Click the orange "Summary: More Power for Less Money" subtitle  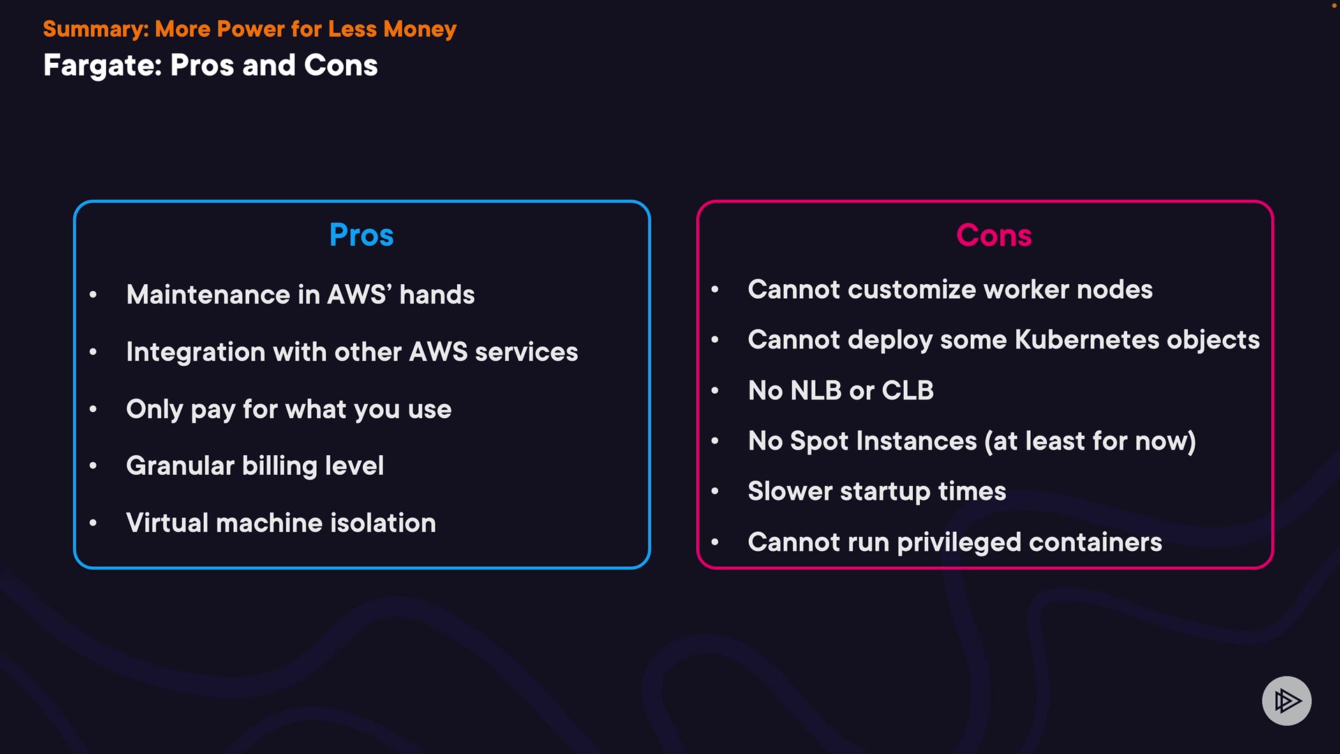[249, 29]
